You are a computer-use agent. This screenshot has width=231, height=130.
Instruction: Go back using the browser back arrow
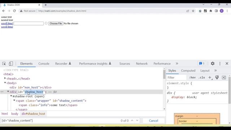point(4,11)
